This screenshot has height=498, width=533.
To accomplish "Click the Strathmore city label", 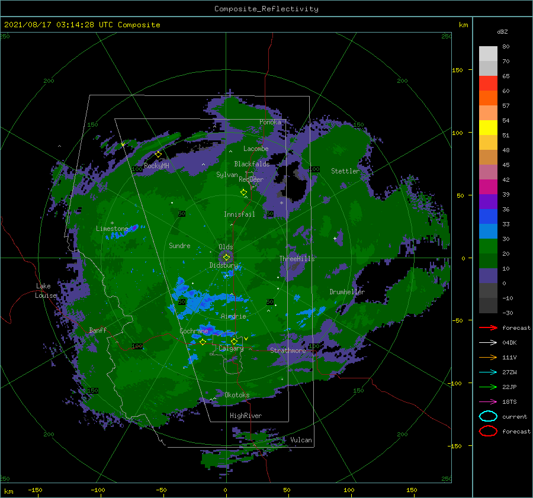I will tap(288, 350).
